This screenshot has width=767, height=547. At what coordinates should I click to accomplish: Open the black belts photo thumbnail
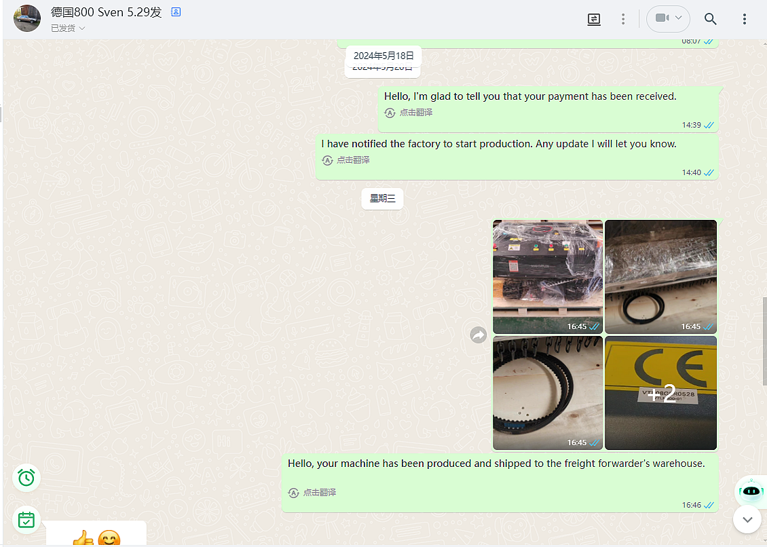pos(547,393)
